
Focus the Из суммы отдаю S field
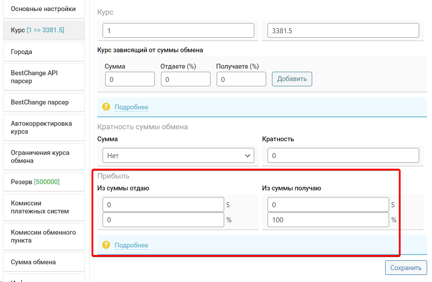pos(163,205)
